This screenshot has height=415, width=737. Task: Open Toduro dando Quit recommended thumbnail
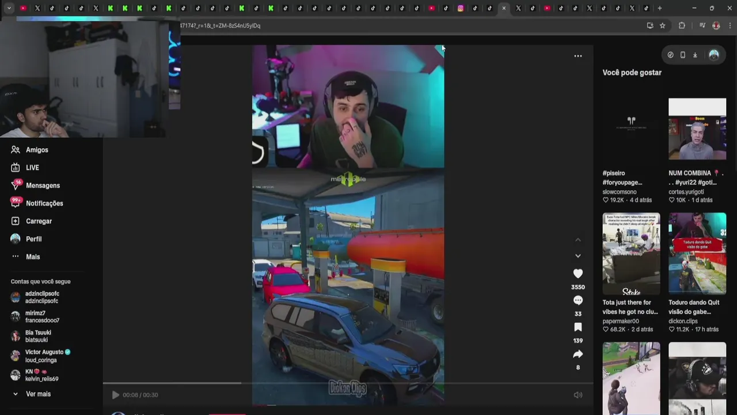[x=697, y=254]
